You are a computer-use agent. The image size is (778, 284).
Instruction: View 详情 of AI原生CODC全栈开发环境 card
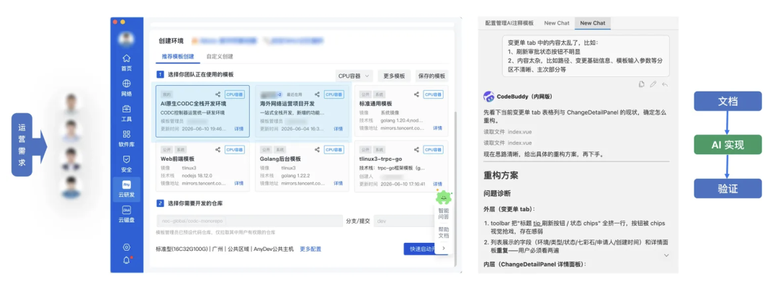tap(238, 128)
